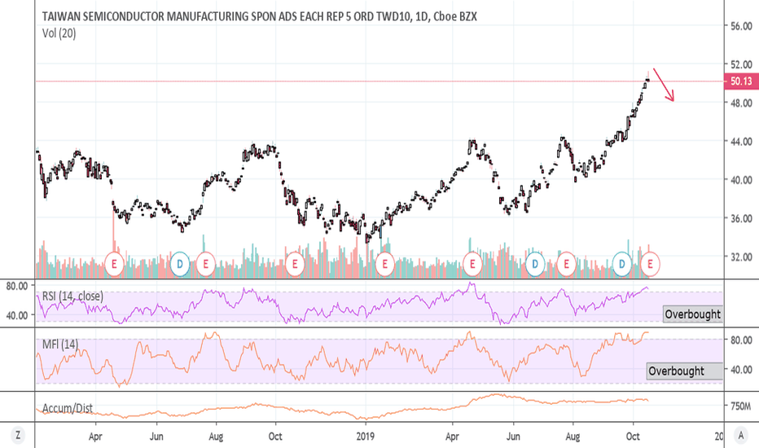Open the earnings marker for October 2019
This screenshot has width=759, height=448.
pyautogui.click(x=650, y=264)
